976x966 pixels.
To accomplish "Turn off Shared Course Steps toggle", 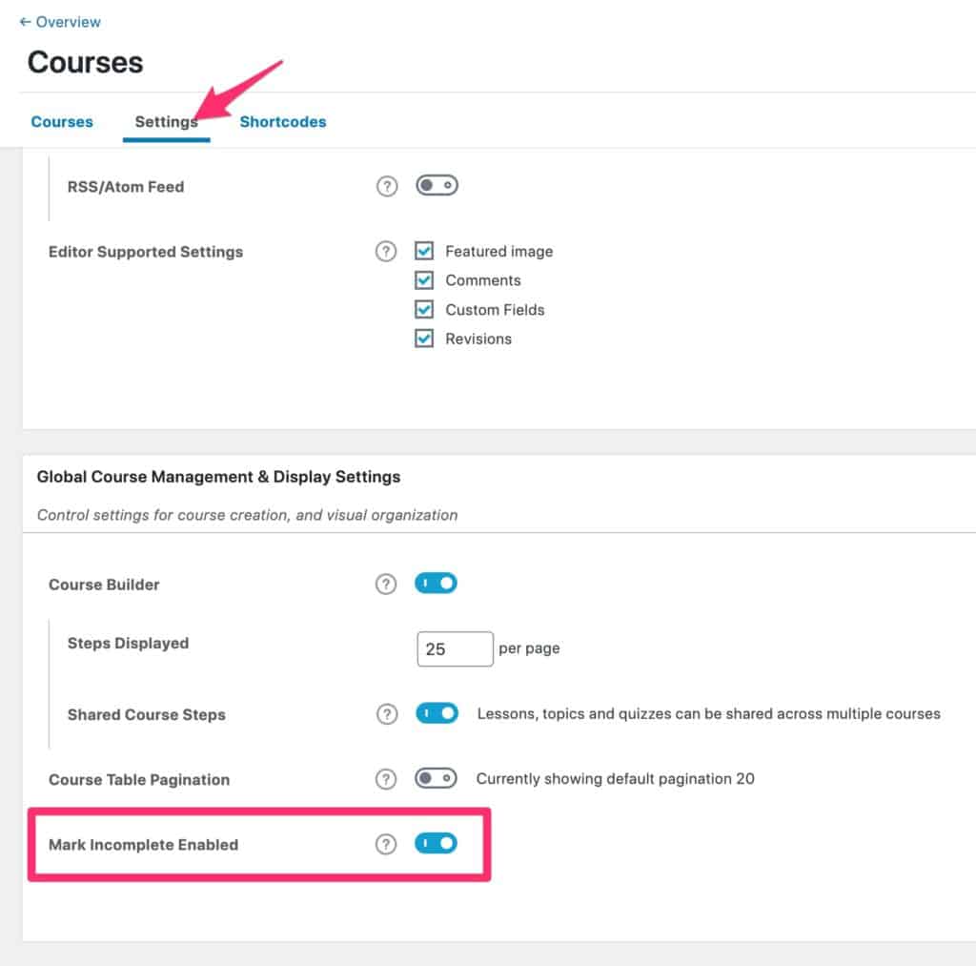I will [437, 713].
